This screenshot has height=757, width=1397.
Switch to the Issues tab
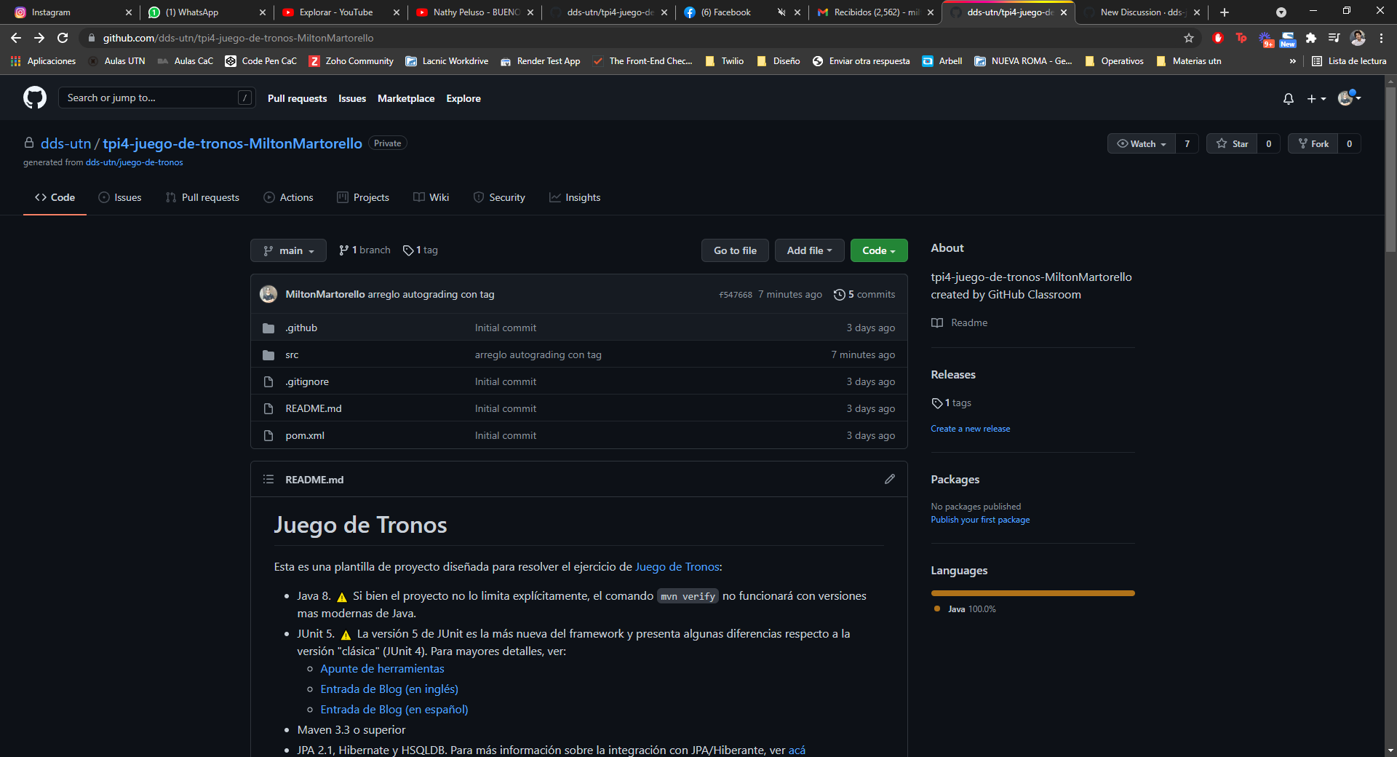point(120,197)
